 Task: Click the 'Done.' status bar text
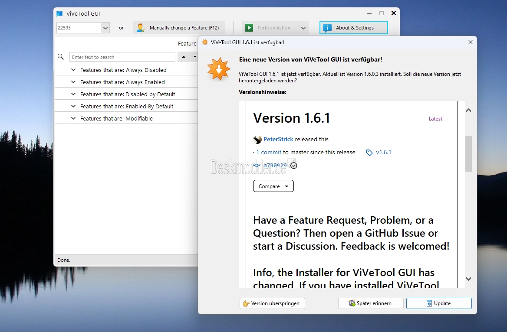click(64, 260)
